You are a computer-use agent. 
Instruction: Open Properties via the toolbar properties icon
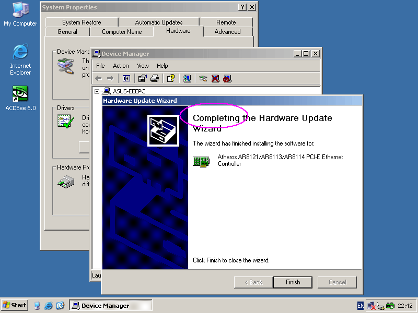(x=142, y=79)
